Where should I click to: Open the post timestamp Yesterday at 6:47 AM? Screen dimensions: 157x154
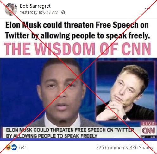pos(39,12)
